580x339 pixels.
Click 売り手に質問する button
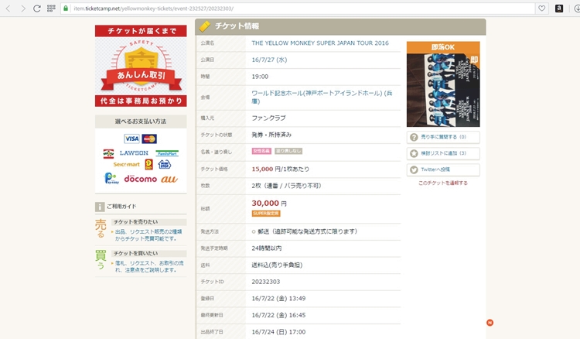pos(443,137)
